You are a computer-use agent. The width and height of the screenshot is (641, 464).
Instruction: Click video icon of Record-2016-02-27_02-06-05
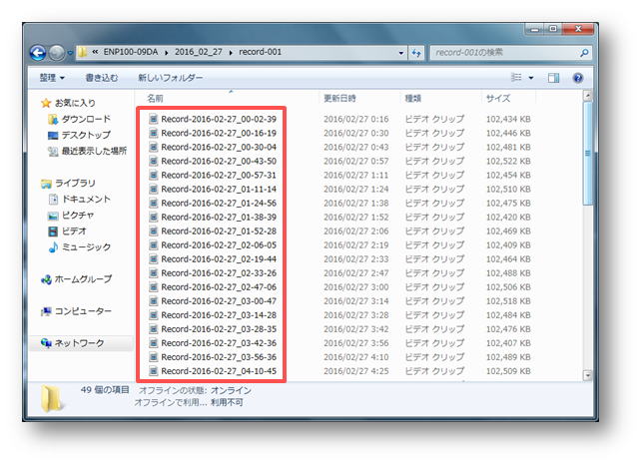(154, 245)
